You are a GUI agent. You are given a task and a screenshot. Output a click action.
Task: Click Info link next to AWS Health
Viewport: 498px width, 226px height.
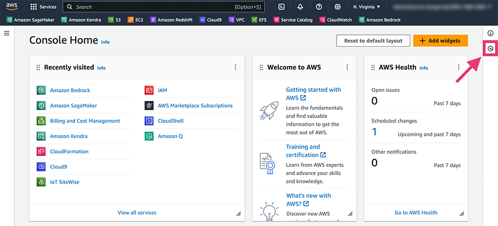point(424,68)
